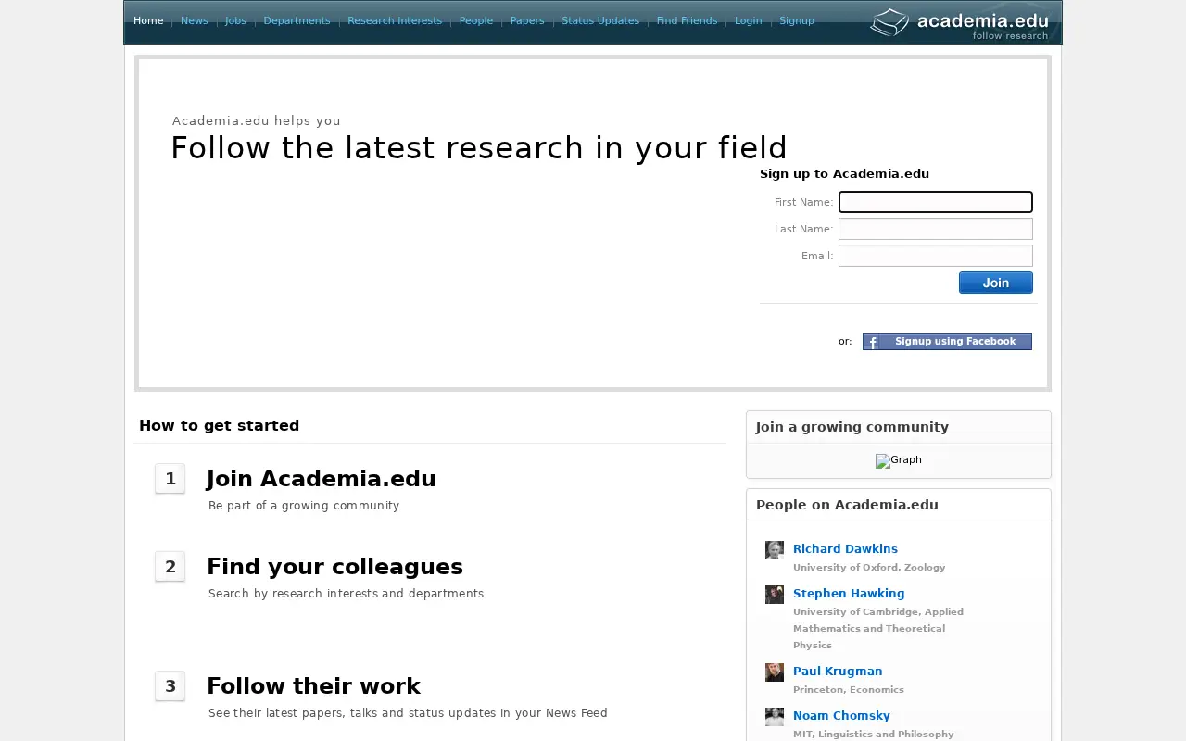Open Paul Krugman profile photo

[775, 672]
